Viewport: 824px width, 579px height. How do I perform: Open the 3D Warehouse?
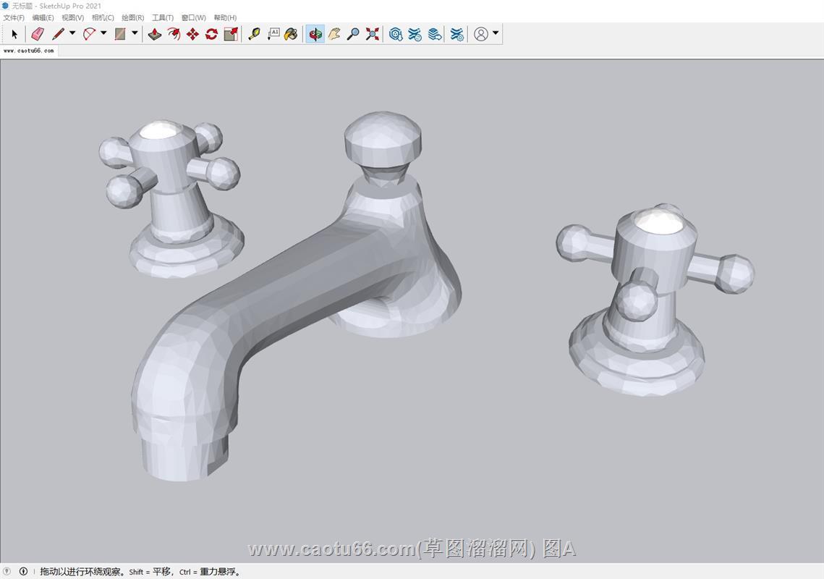tap(396, 34)
